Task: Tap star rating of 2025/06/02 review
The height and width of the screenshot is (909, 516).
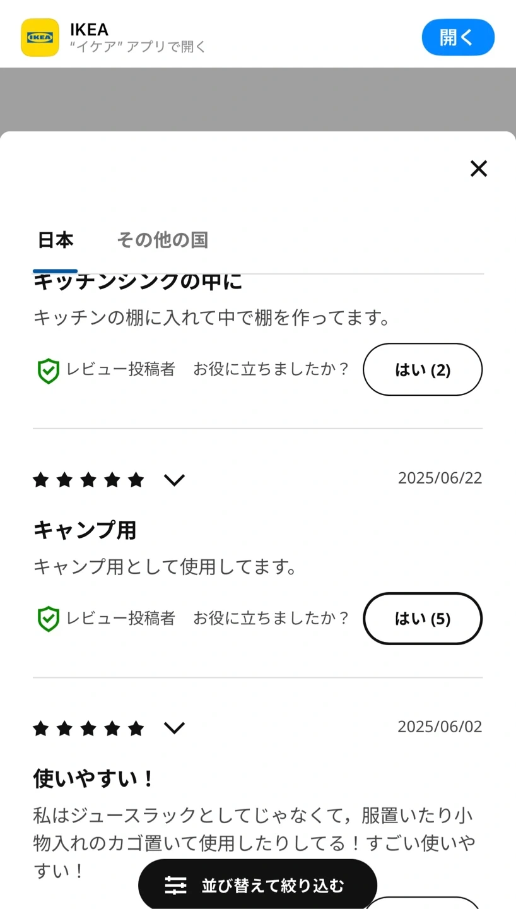Action: (x=88, y=729)
